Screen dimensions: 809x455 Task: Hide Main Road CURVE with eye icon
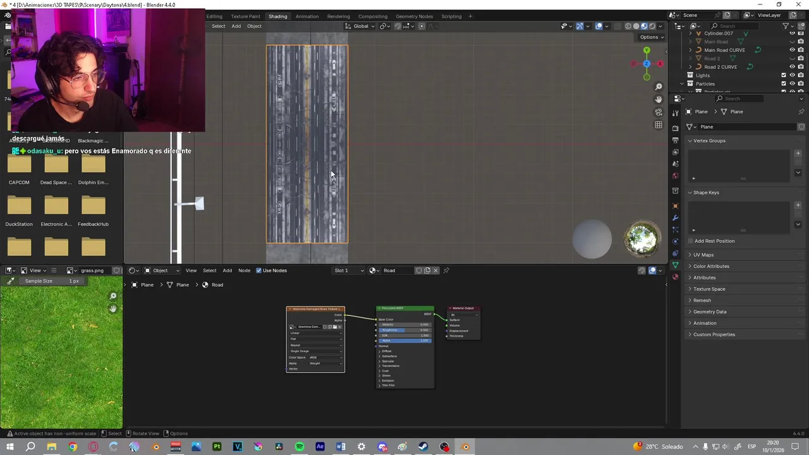[x=792, y=50]
